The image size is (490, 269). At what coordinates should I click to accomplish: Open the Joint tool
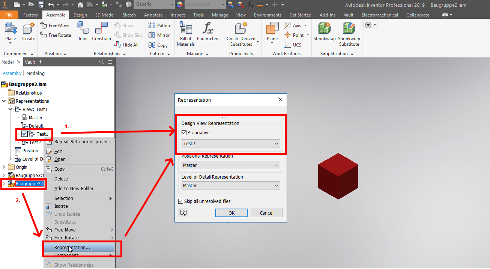click(x=83, y=30)
